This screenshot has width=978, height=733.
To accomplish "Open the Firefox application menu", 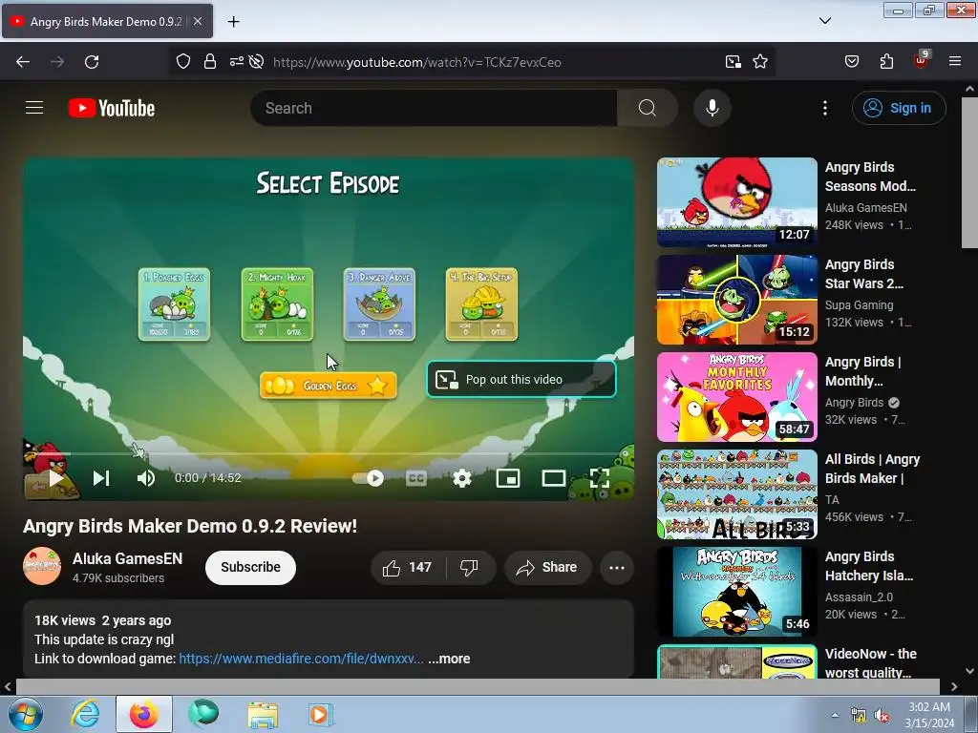I will click(x=954, y=62).
